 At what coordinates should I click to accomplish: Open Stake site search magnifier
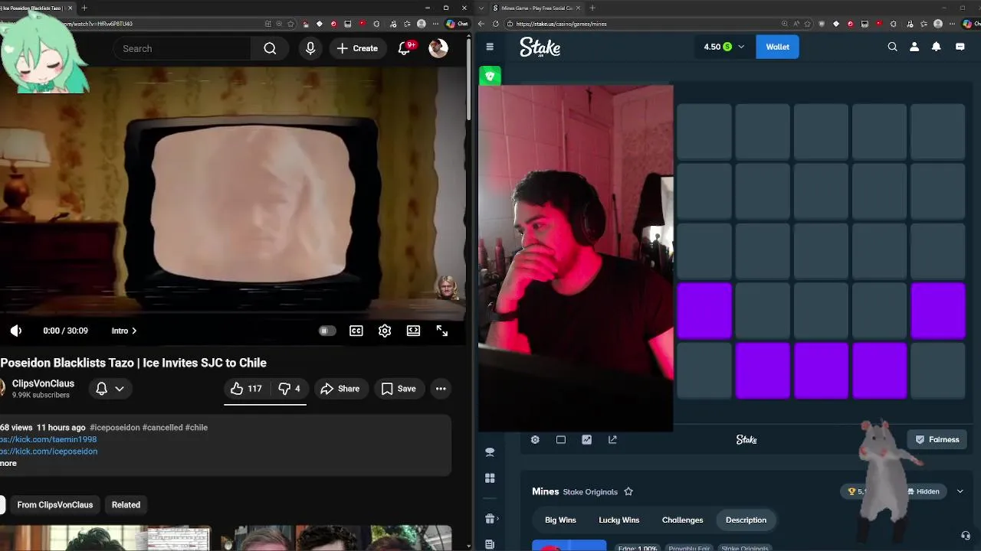coord(892,47)
